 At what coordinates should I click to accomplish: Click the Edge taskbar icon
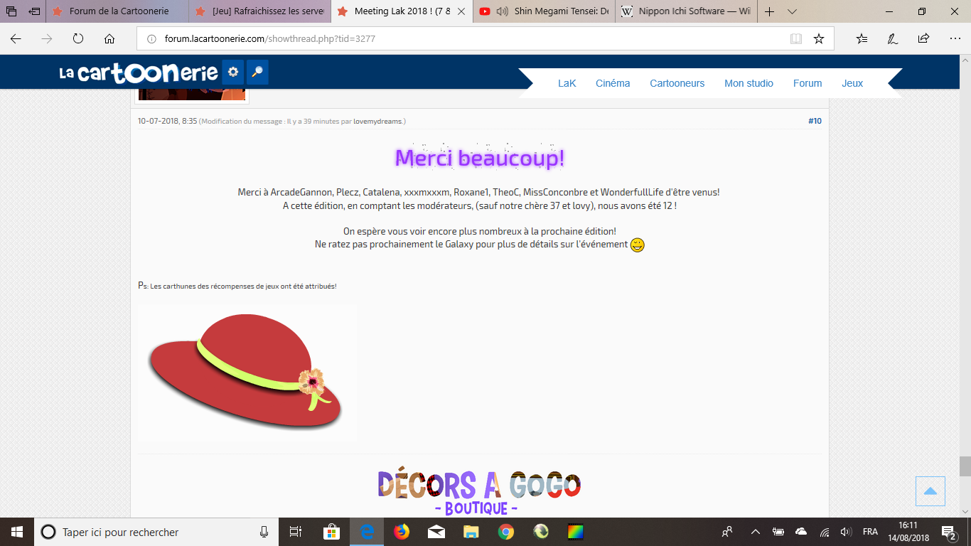coord(367,532)
